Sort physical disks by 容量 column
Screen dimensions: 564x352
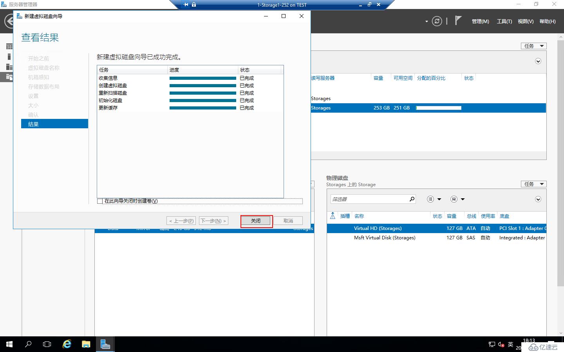coord(452,216)
